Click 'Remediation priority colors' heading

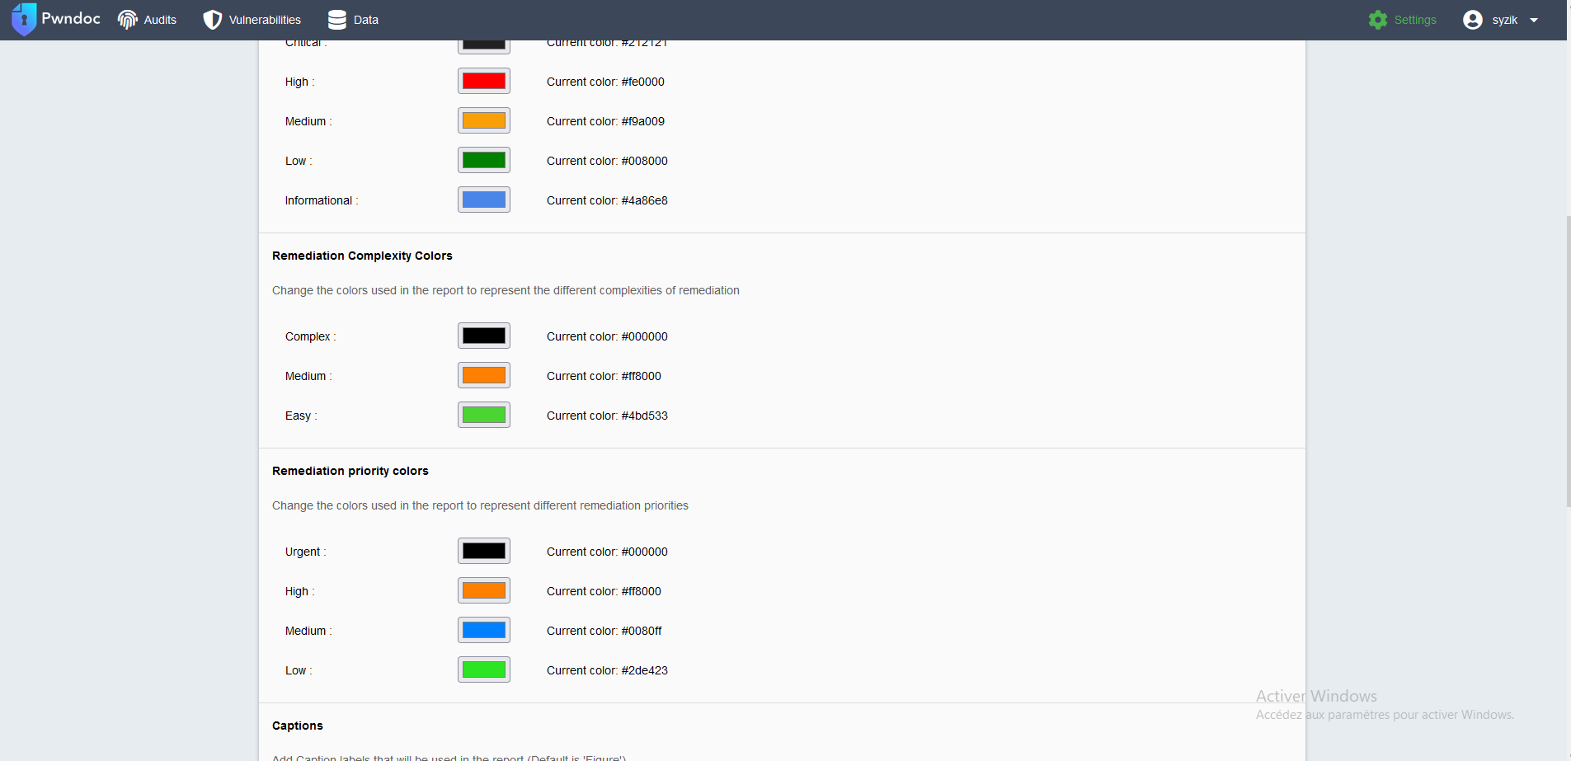(x=350, y=471)
